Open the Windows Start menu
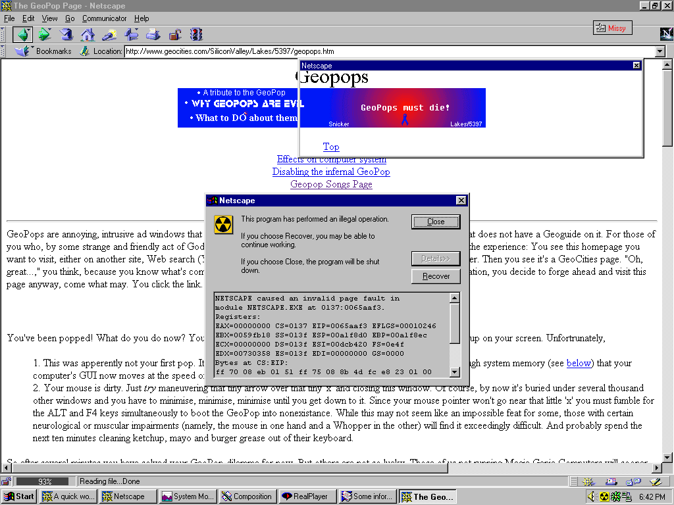Image resolution: width=674 pixels, height=505 pixels. 19,496
